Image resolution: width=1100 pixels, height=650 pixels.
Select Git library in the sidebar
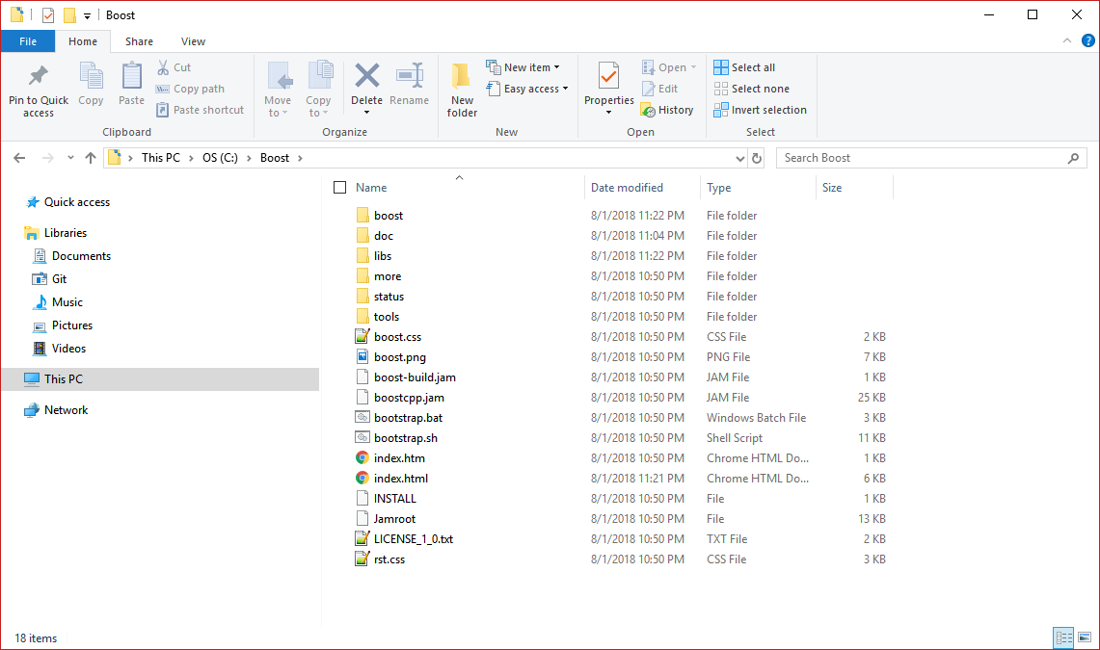(59, 279)
